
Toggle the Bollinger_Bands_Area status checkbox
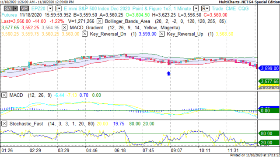tap(99, 21)
